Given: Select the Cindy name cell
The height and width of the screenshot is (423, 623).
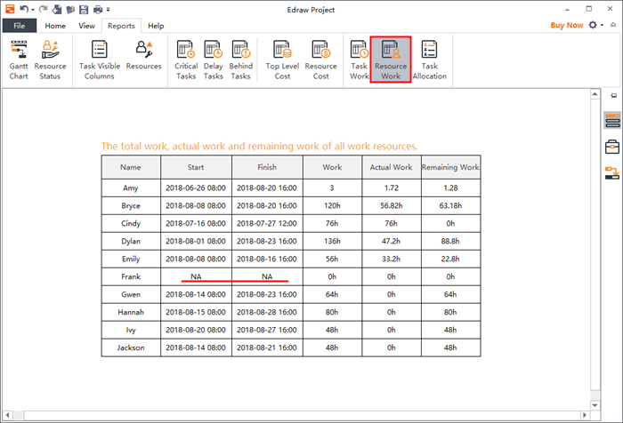Looking at the screenshot, I should [x=131, y=223].
